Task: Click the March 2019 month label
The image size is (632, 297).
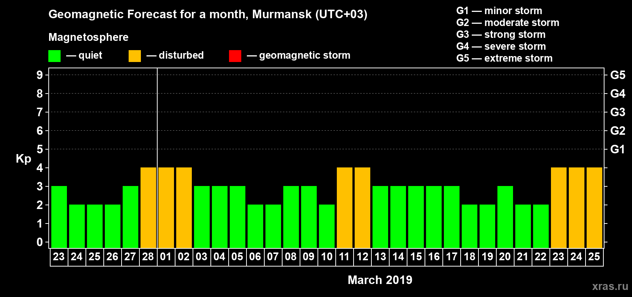Action: coord(380,280)
